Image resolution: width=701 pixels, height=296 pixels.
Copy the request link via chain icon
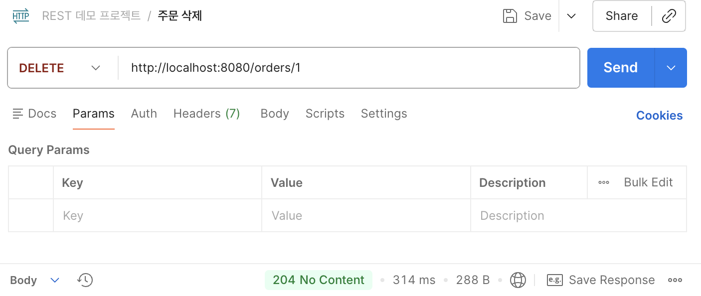(669, 16)
